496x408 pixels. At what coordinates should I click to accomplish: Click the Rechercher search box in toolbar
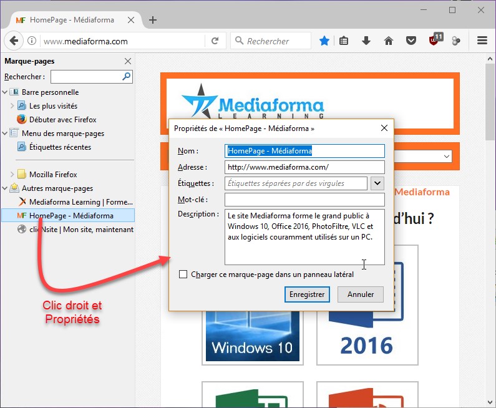tap(271, 41)
